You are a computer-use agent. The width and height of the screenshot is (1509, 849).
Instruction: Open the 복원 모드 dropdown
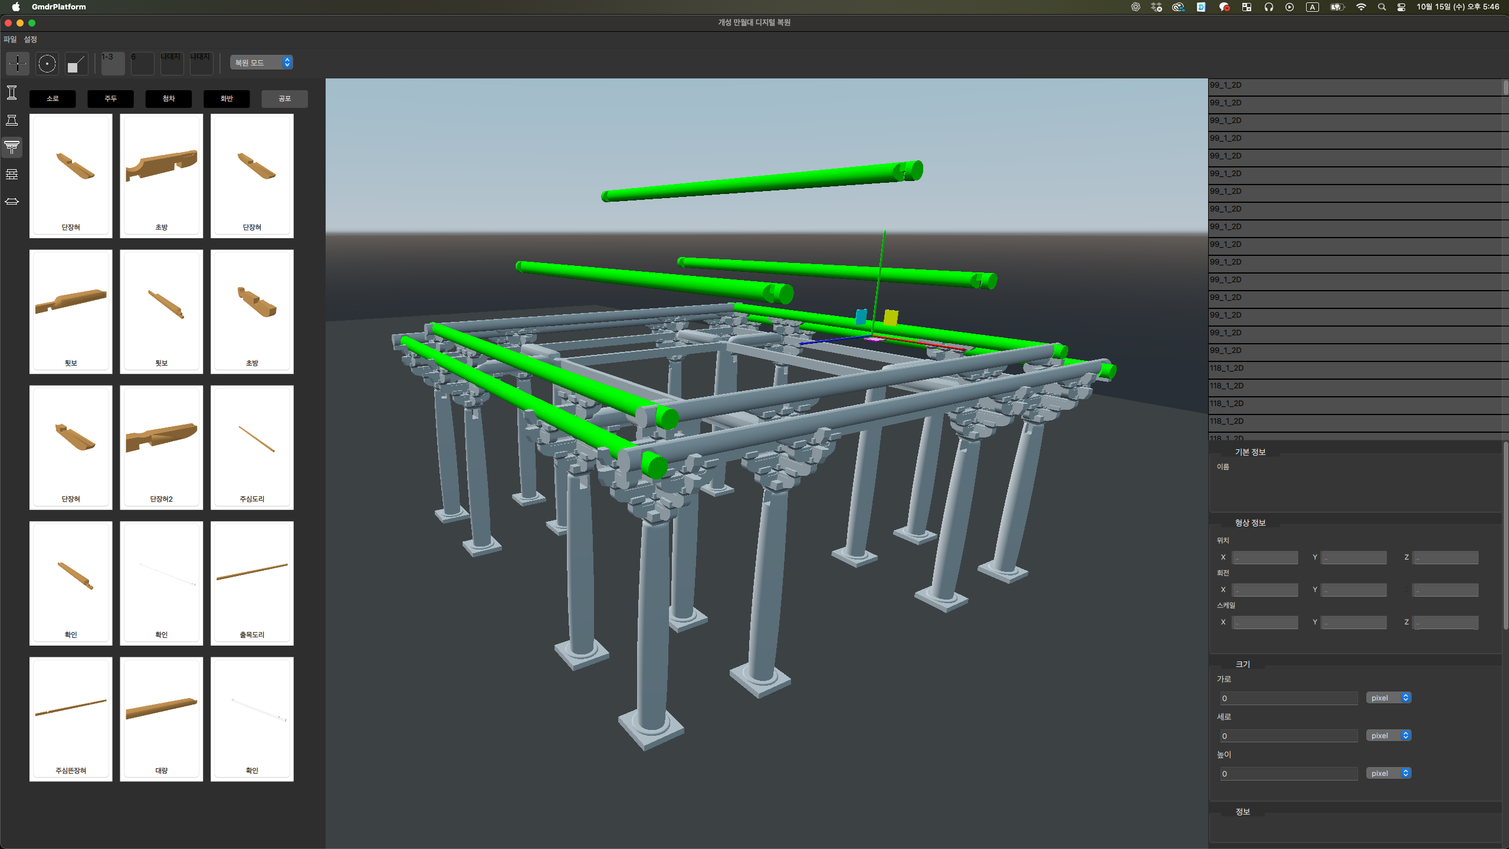[x=261, y=62]
